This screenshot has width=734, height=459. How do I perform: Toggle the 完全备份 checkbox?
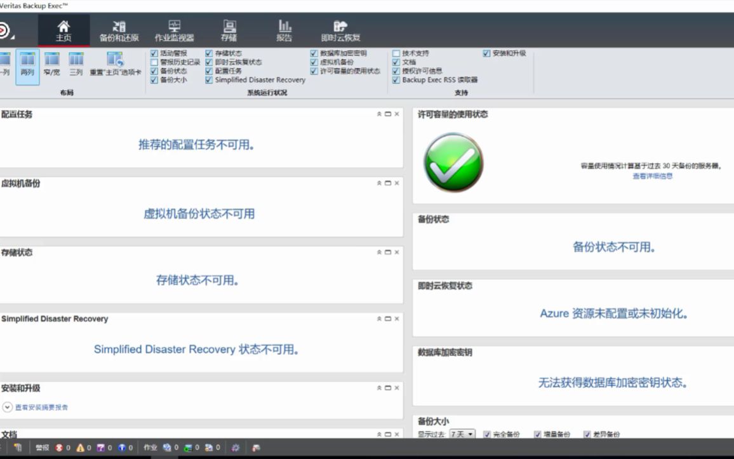[487, 435]
